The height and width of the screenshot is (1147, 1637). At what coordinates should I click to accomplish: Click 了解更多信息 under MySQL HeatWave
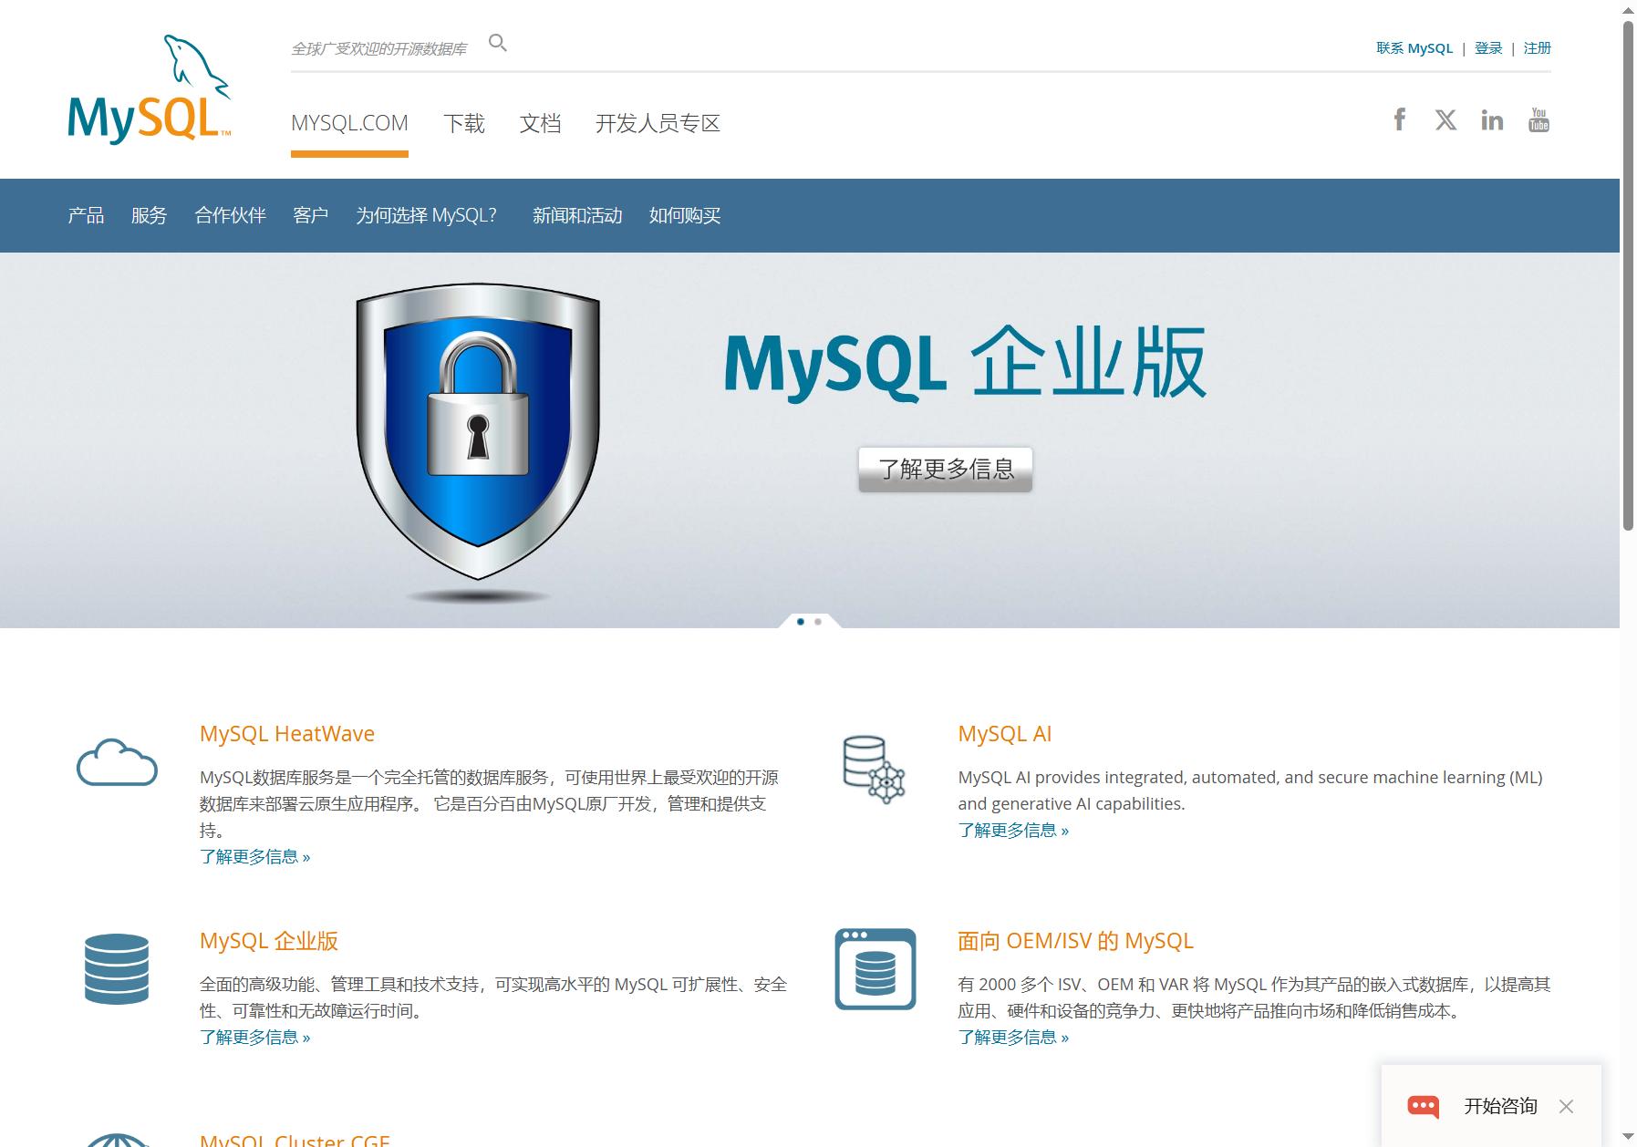point(255,856)
